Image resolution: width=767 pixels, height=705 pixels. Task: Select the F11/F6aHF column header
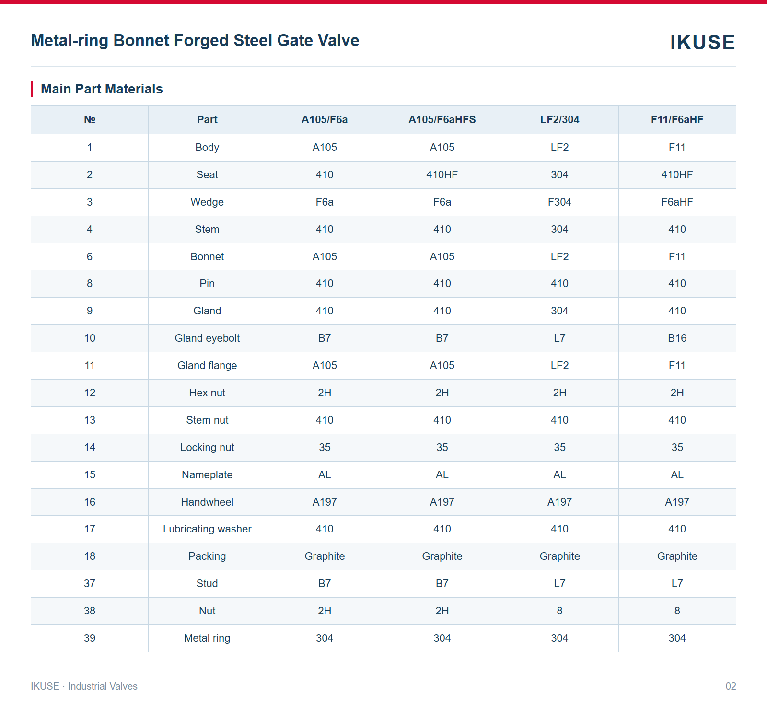coord(677,120)
